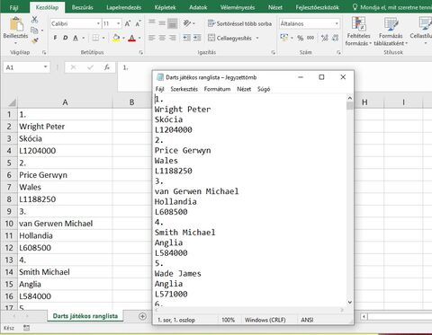Open the Formátum menu in Notepad

217,89
